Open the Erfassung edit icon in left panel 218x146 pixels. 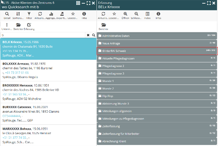(29, 25)
